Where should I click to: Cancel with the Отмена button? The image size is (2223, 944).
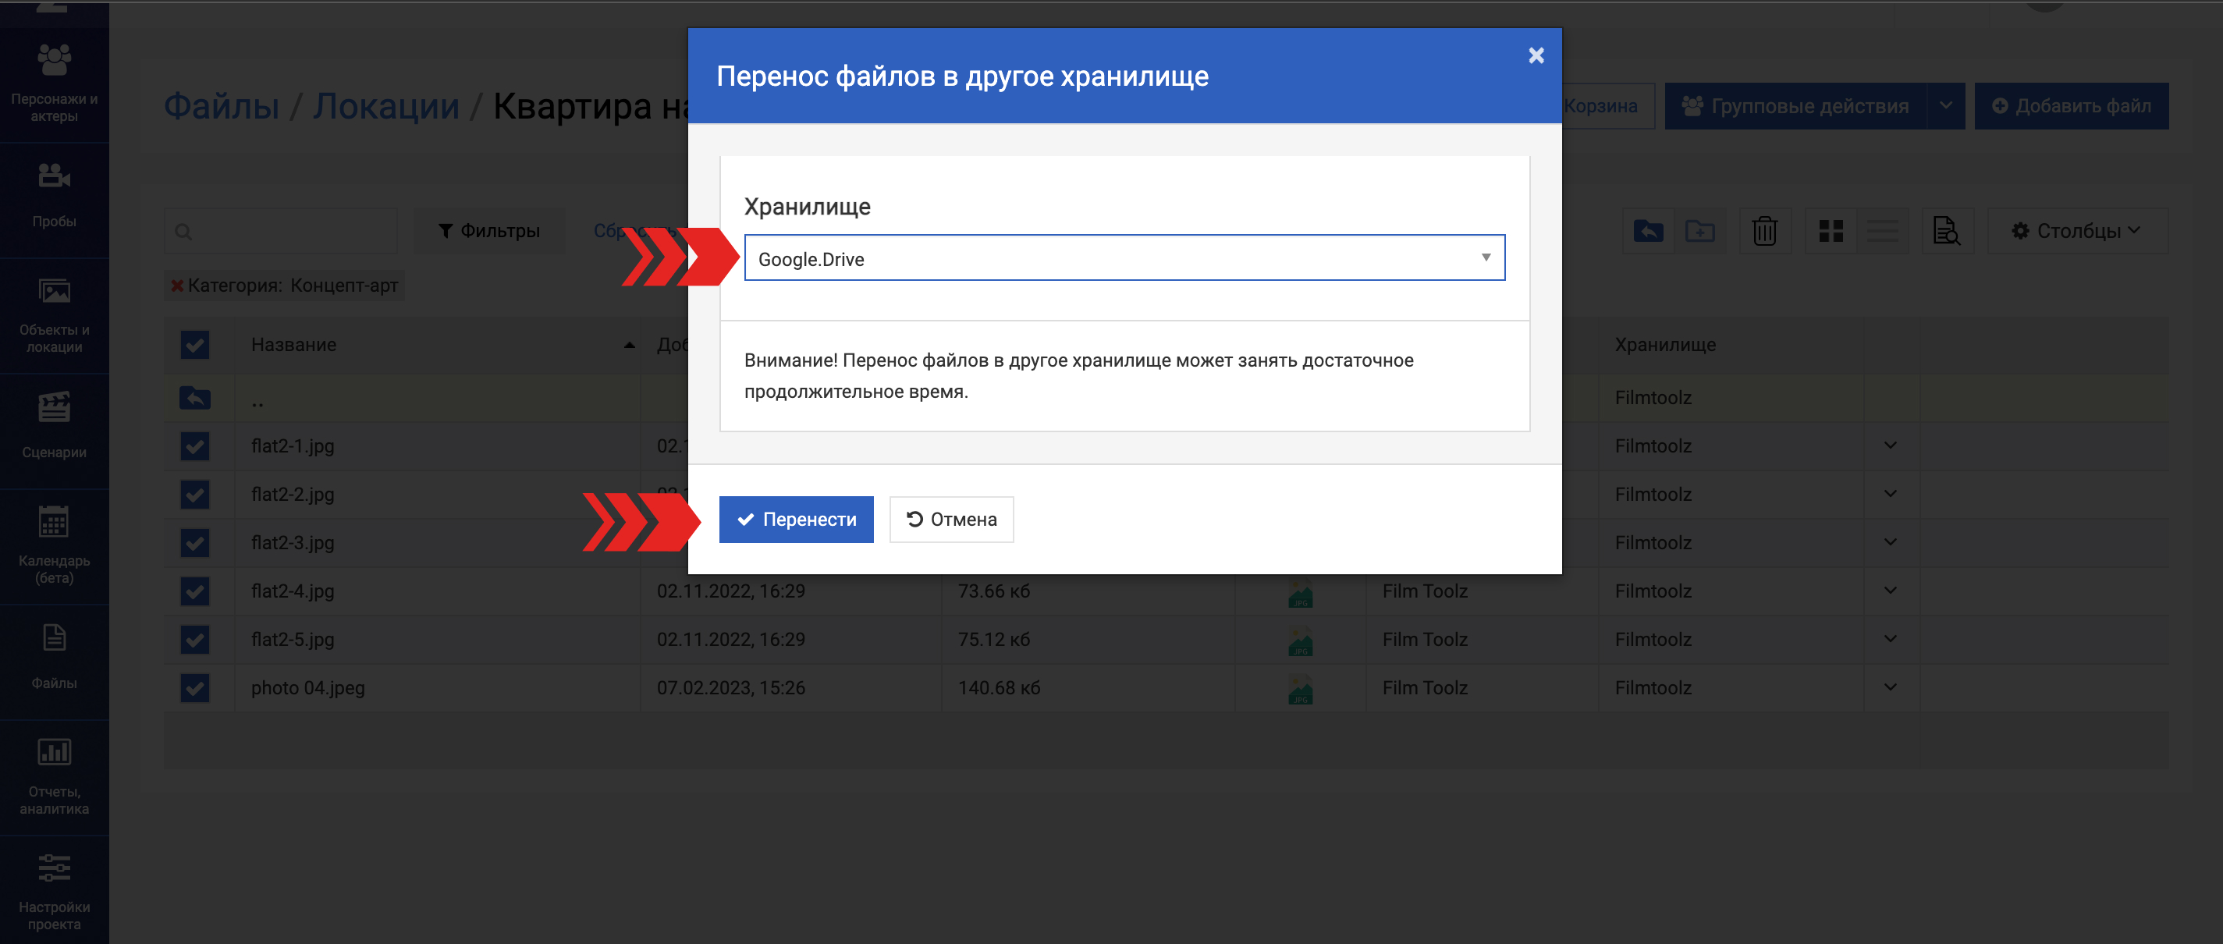point(951,520)
